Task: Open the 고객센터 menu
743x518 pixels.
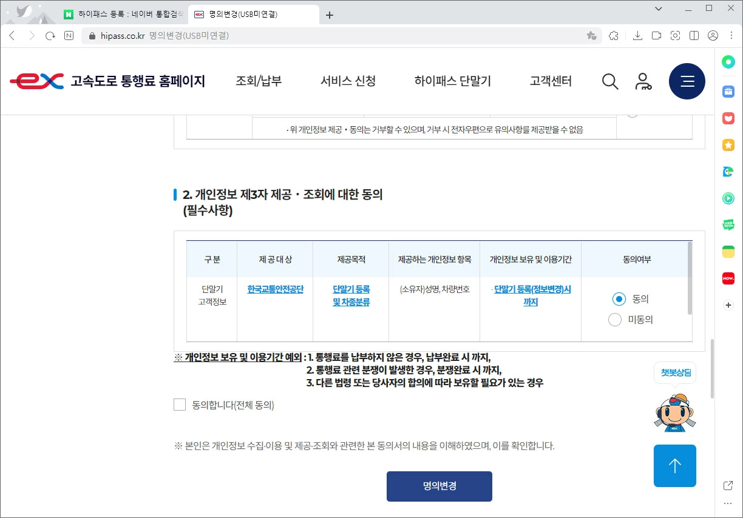Action: [549, 81]
